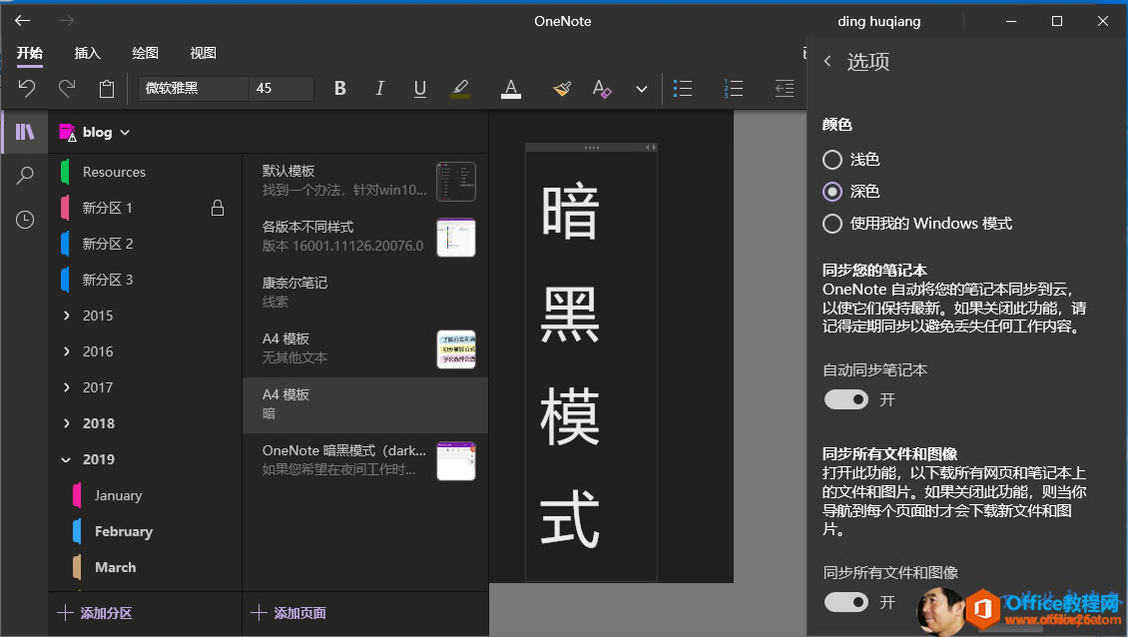Viewport: 1128px width, 637px height.
Task: Apply numbered list formatting
Action: click(x=734, y=88)
